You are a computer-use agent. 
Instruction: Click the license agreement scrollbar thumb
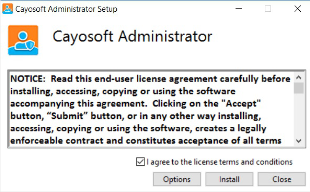pos(299,88)
